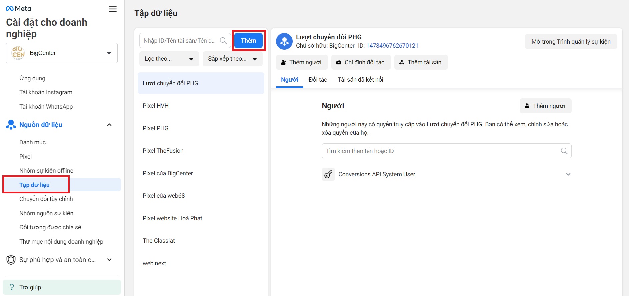
Task: Open Đối tượng được chia sẻ
Action: coord(50,227)
